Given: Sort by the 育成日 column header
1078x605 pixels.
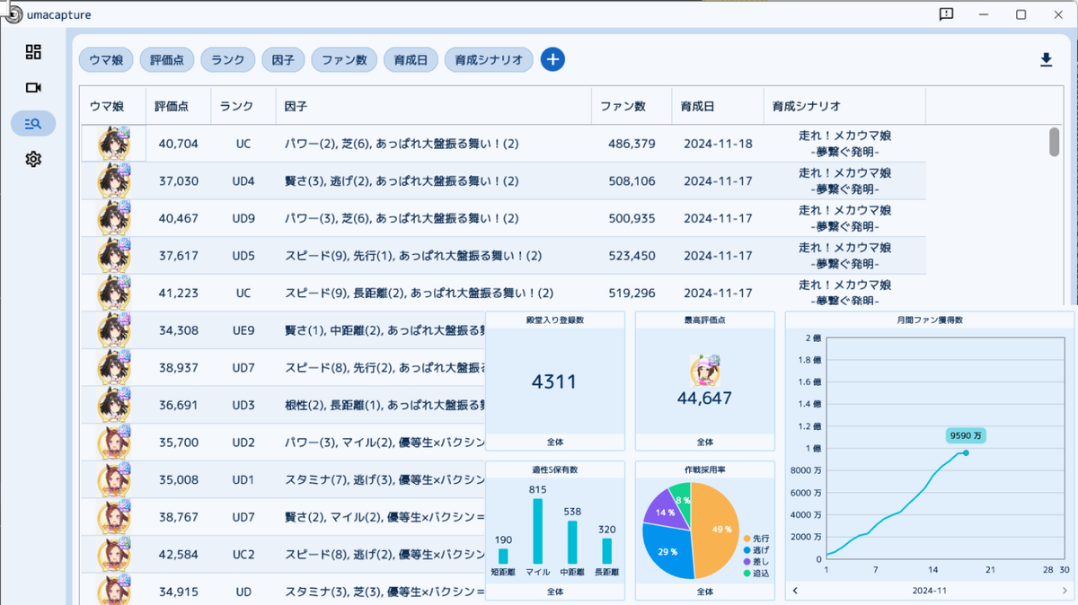Looking at the screenshot, I should pos(718,106).
